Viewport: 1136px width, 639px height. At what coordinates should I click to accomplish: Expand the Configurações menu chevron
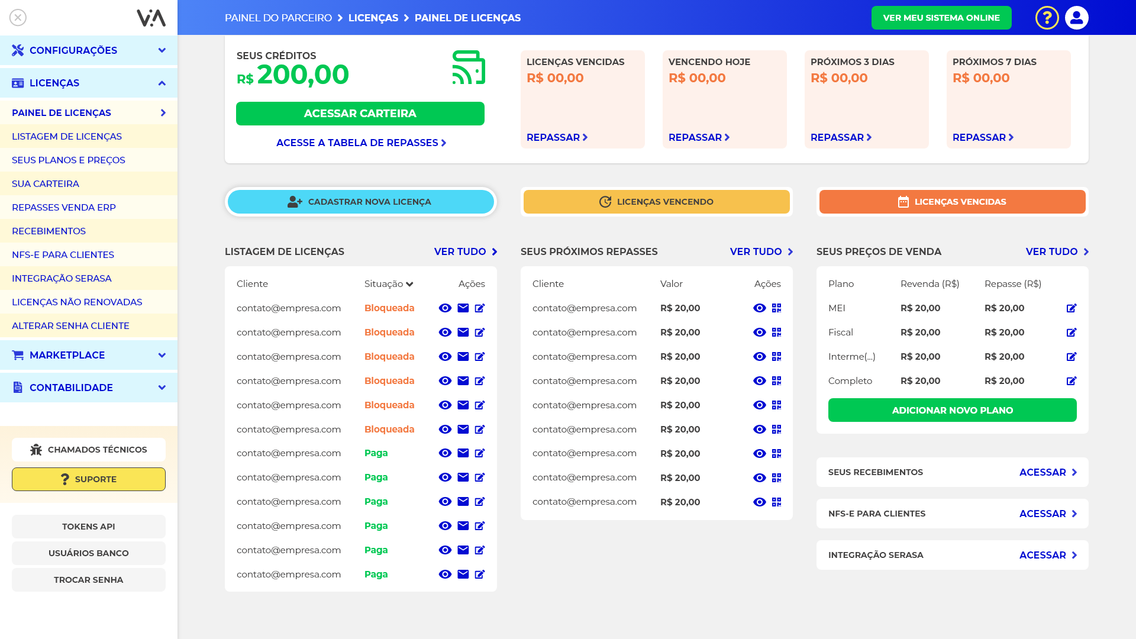(x=162, y=50)
